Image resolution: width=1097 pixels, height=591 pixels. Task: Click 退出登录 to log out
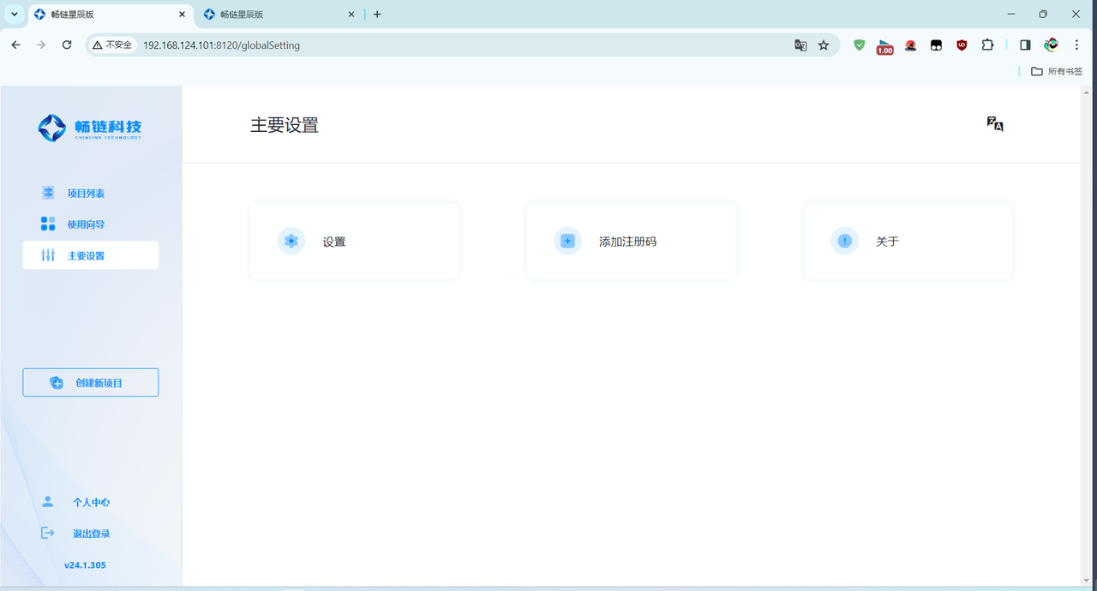pos(90,534)
